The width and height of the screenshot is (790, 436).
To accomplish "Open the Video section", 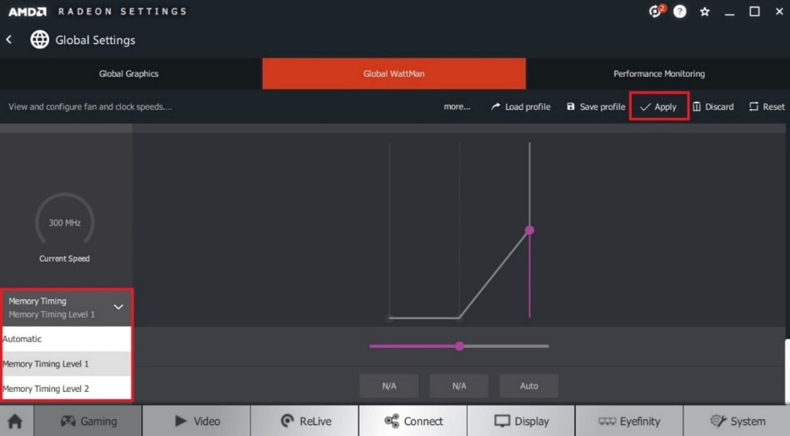I will pyautogui.click(x=196, y=421).
